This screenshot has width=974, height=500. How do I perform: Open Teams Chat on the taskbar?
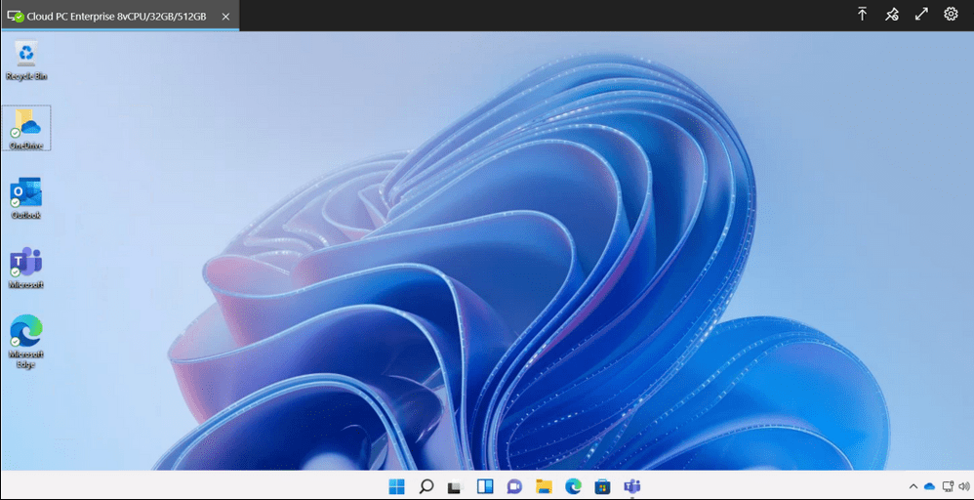(x=513, y=486)
